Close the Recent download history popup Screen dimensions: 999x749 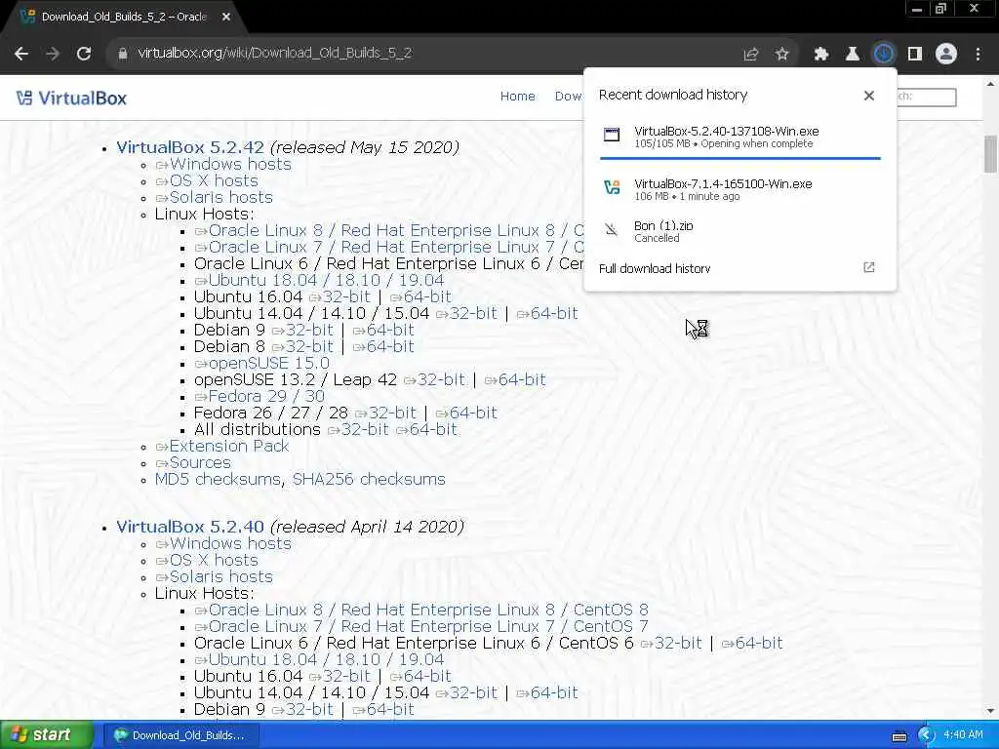(869, 96)
